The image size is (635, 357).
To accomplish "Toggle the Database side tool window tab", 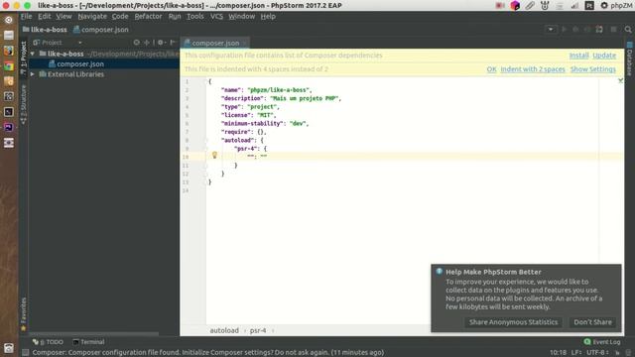I will (x=629, y=59).
